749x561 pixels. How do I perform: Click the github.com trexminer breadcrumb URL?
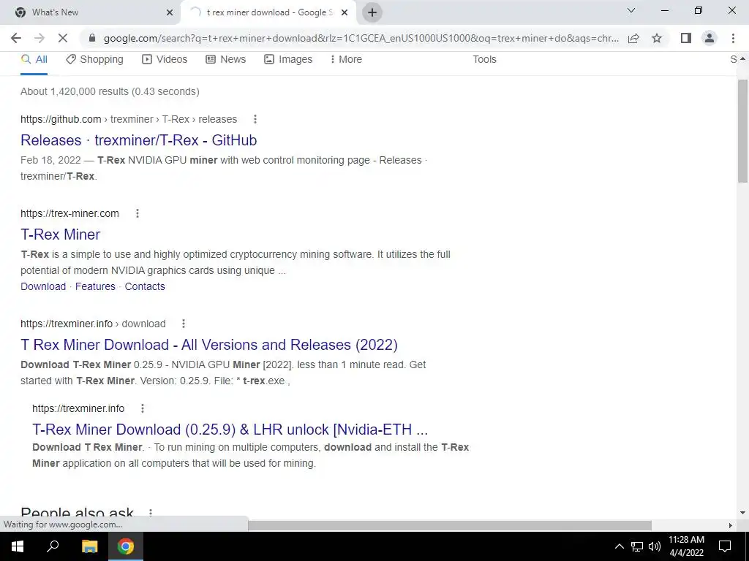(x=129, y=119)
